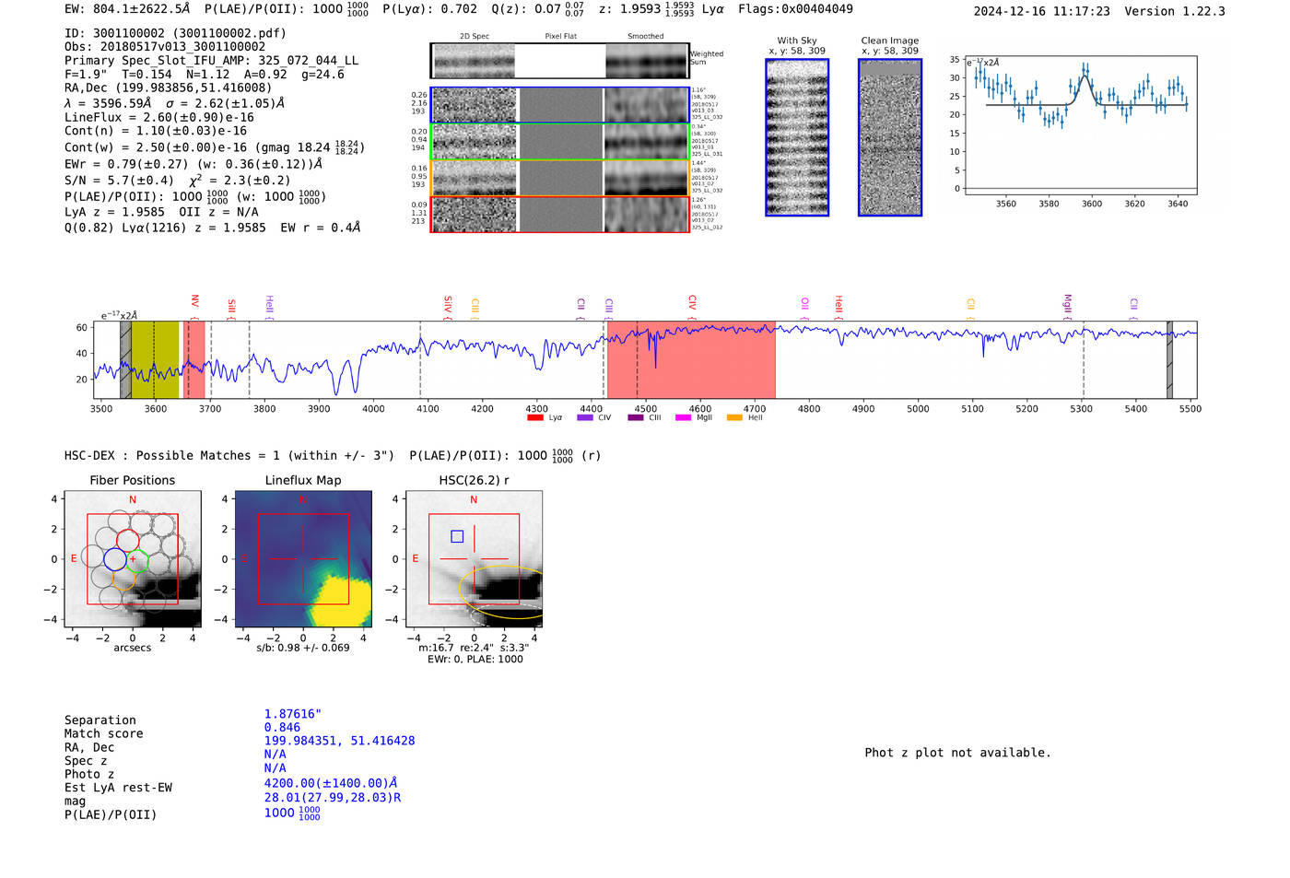Click the yellow ellipse in the HSC image
The image size is (1290, 878).
point(502,592)
